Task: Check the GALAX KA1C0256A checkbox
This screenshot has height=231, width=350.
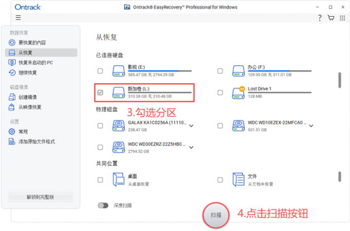Action: click(x=100, y=126)
